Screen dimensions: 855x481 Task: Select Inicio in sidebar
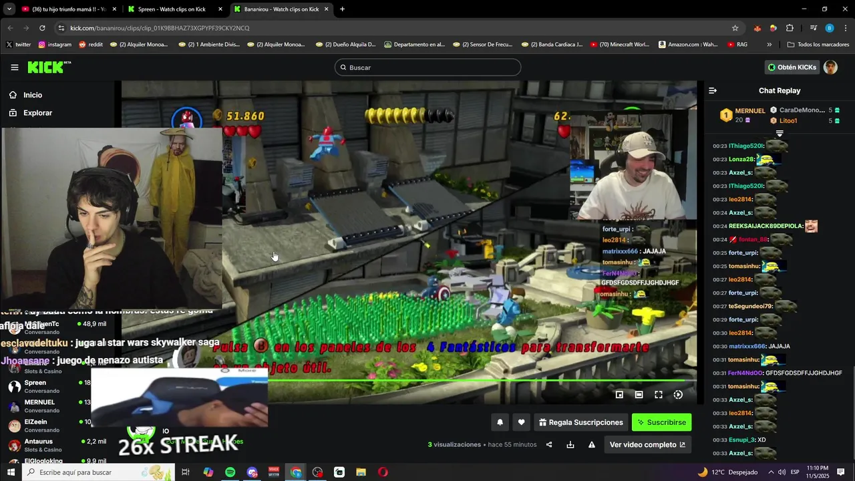point(32,95)
